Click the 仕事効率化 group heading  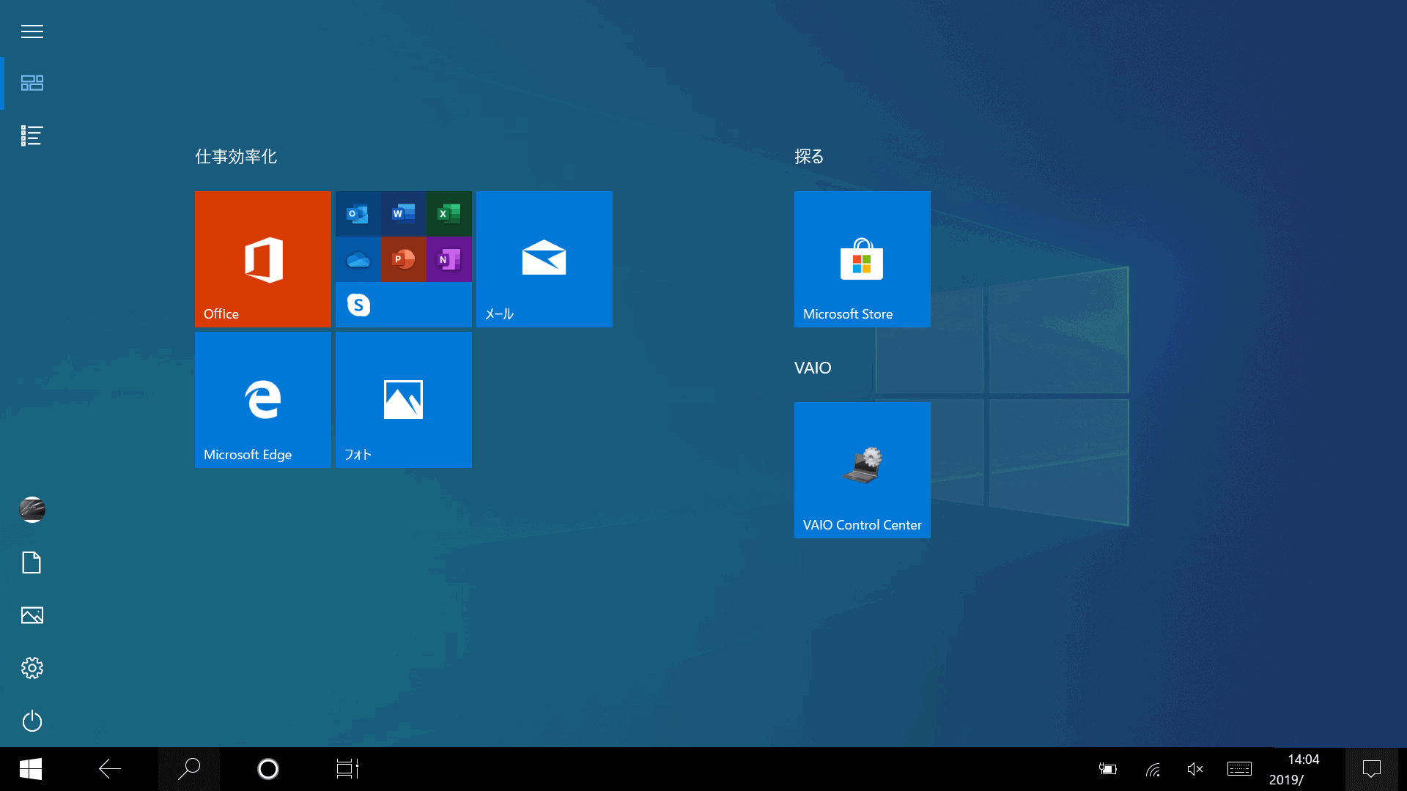236,157
